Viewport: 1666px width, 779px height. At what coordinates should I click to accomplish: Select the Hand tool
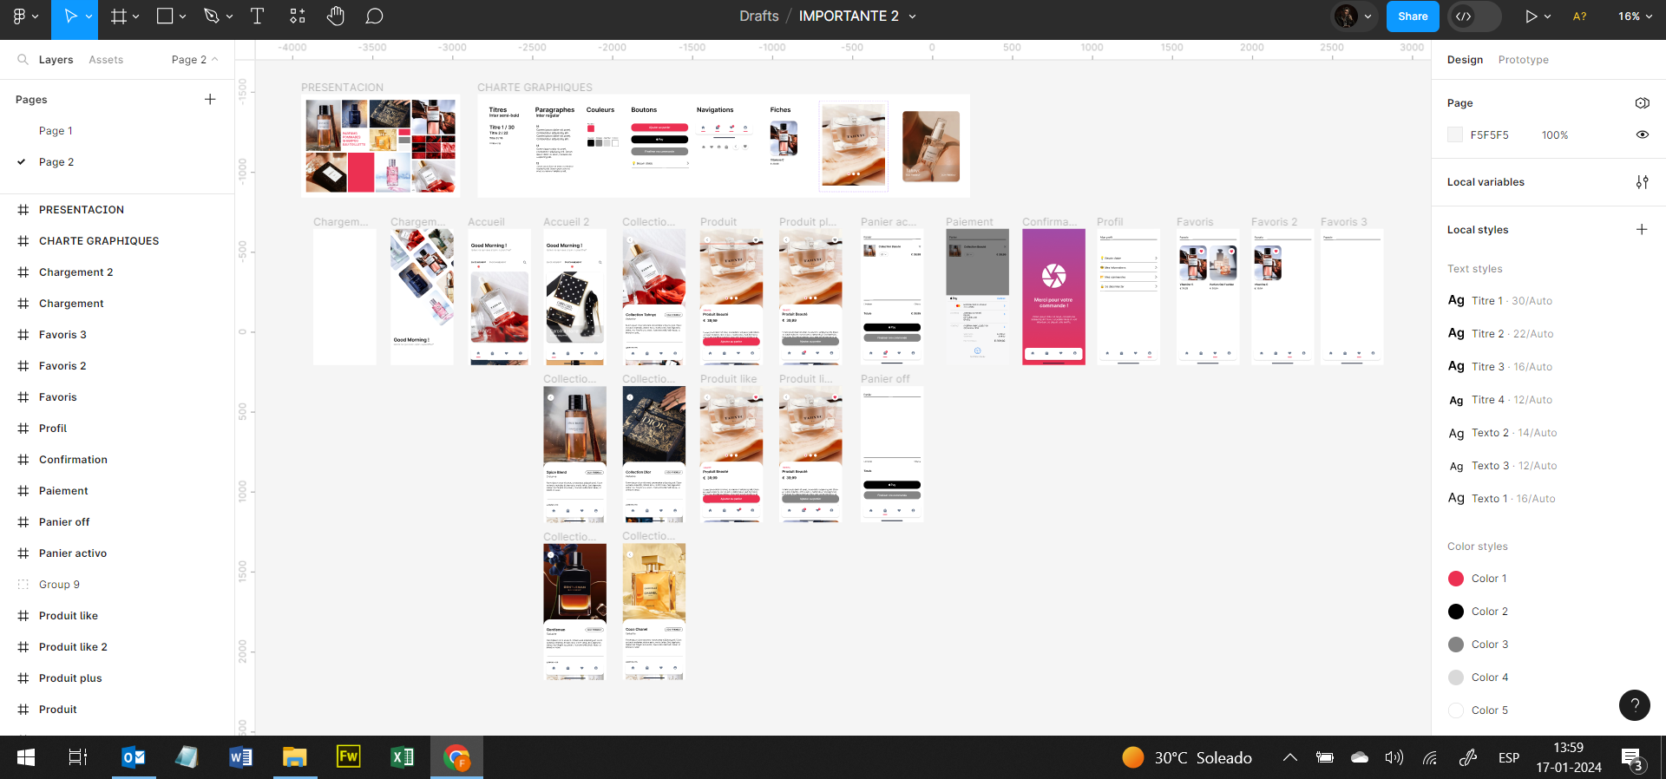click(x=336, y=16)
